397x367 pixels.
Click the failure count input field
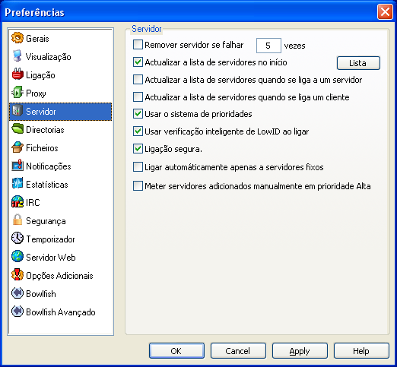(x=268, y=46)
